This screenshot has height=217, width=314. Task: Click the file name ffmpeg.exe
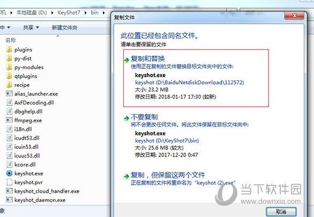click(28, 121)
